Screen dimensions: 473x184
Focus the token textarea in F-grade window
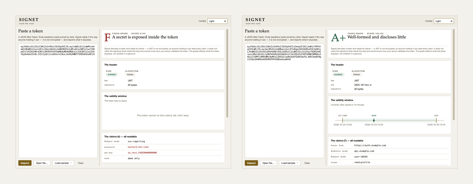click(58, 100)
